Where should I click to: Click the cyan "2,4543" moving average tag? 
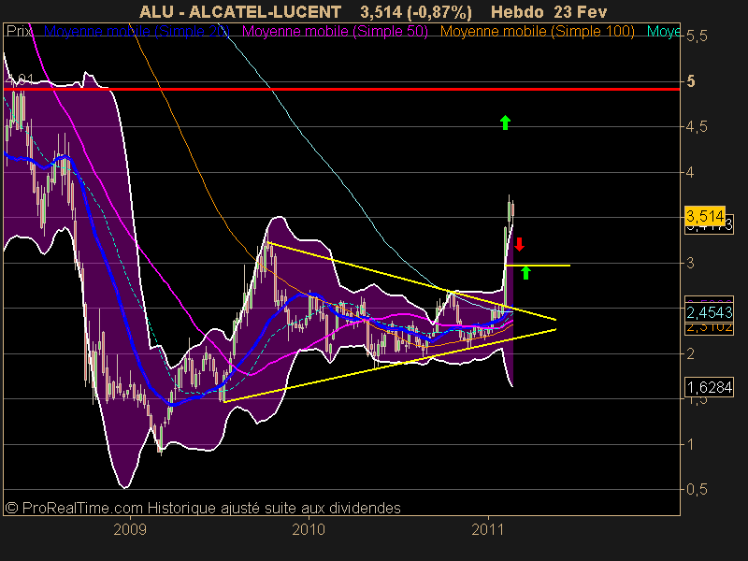[709, 312]
